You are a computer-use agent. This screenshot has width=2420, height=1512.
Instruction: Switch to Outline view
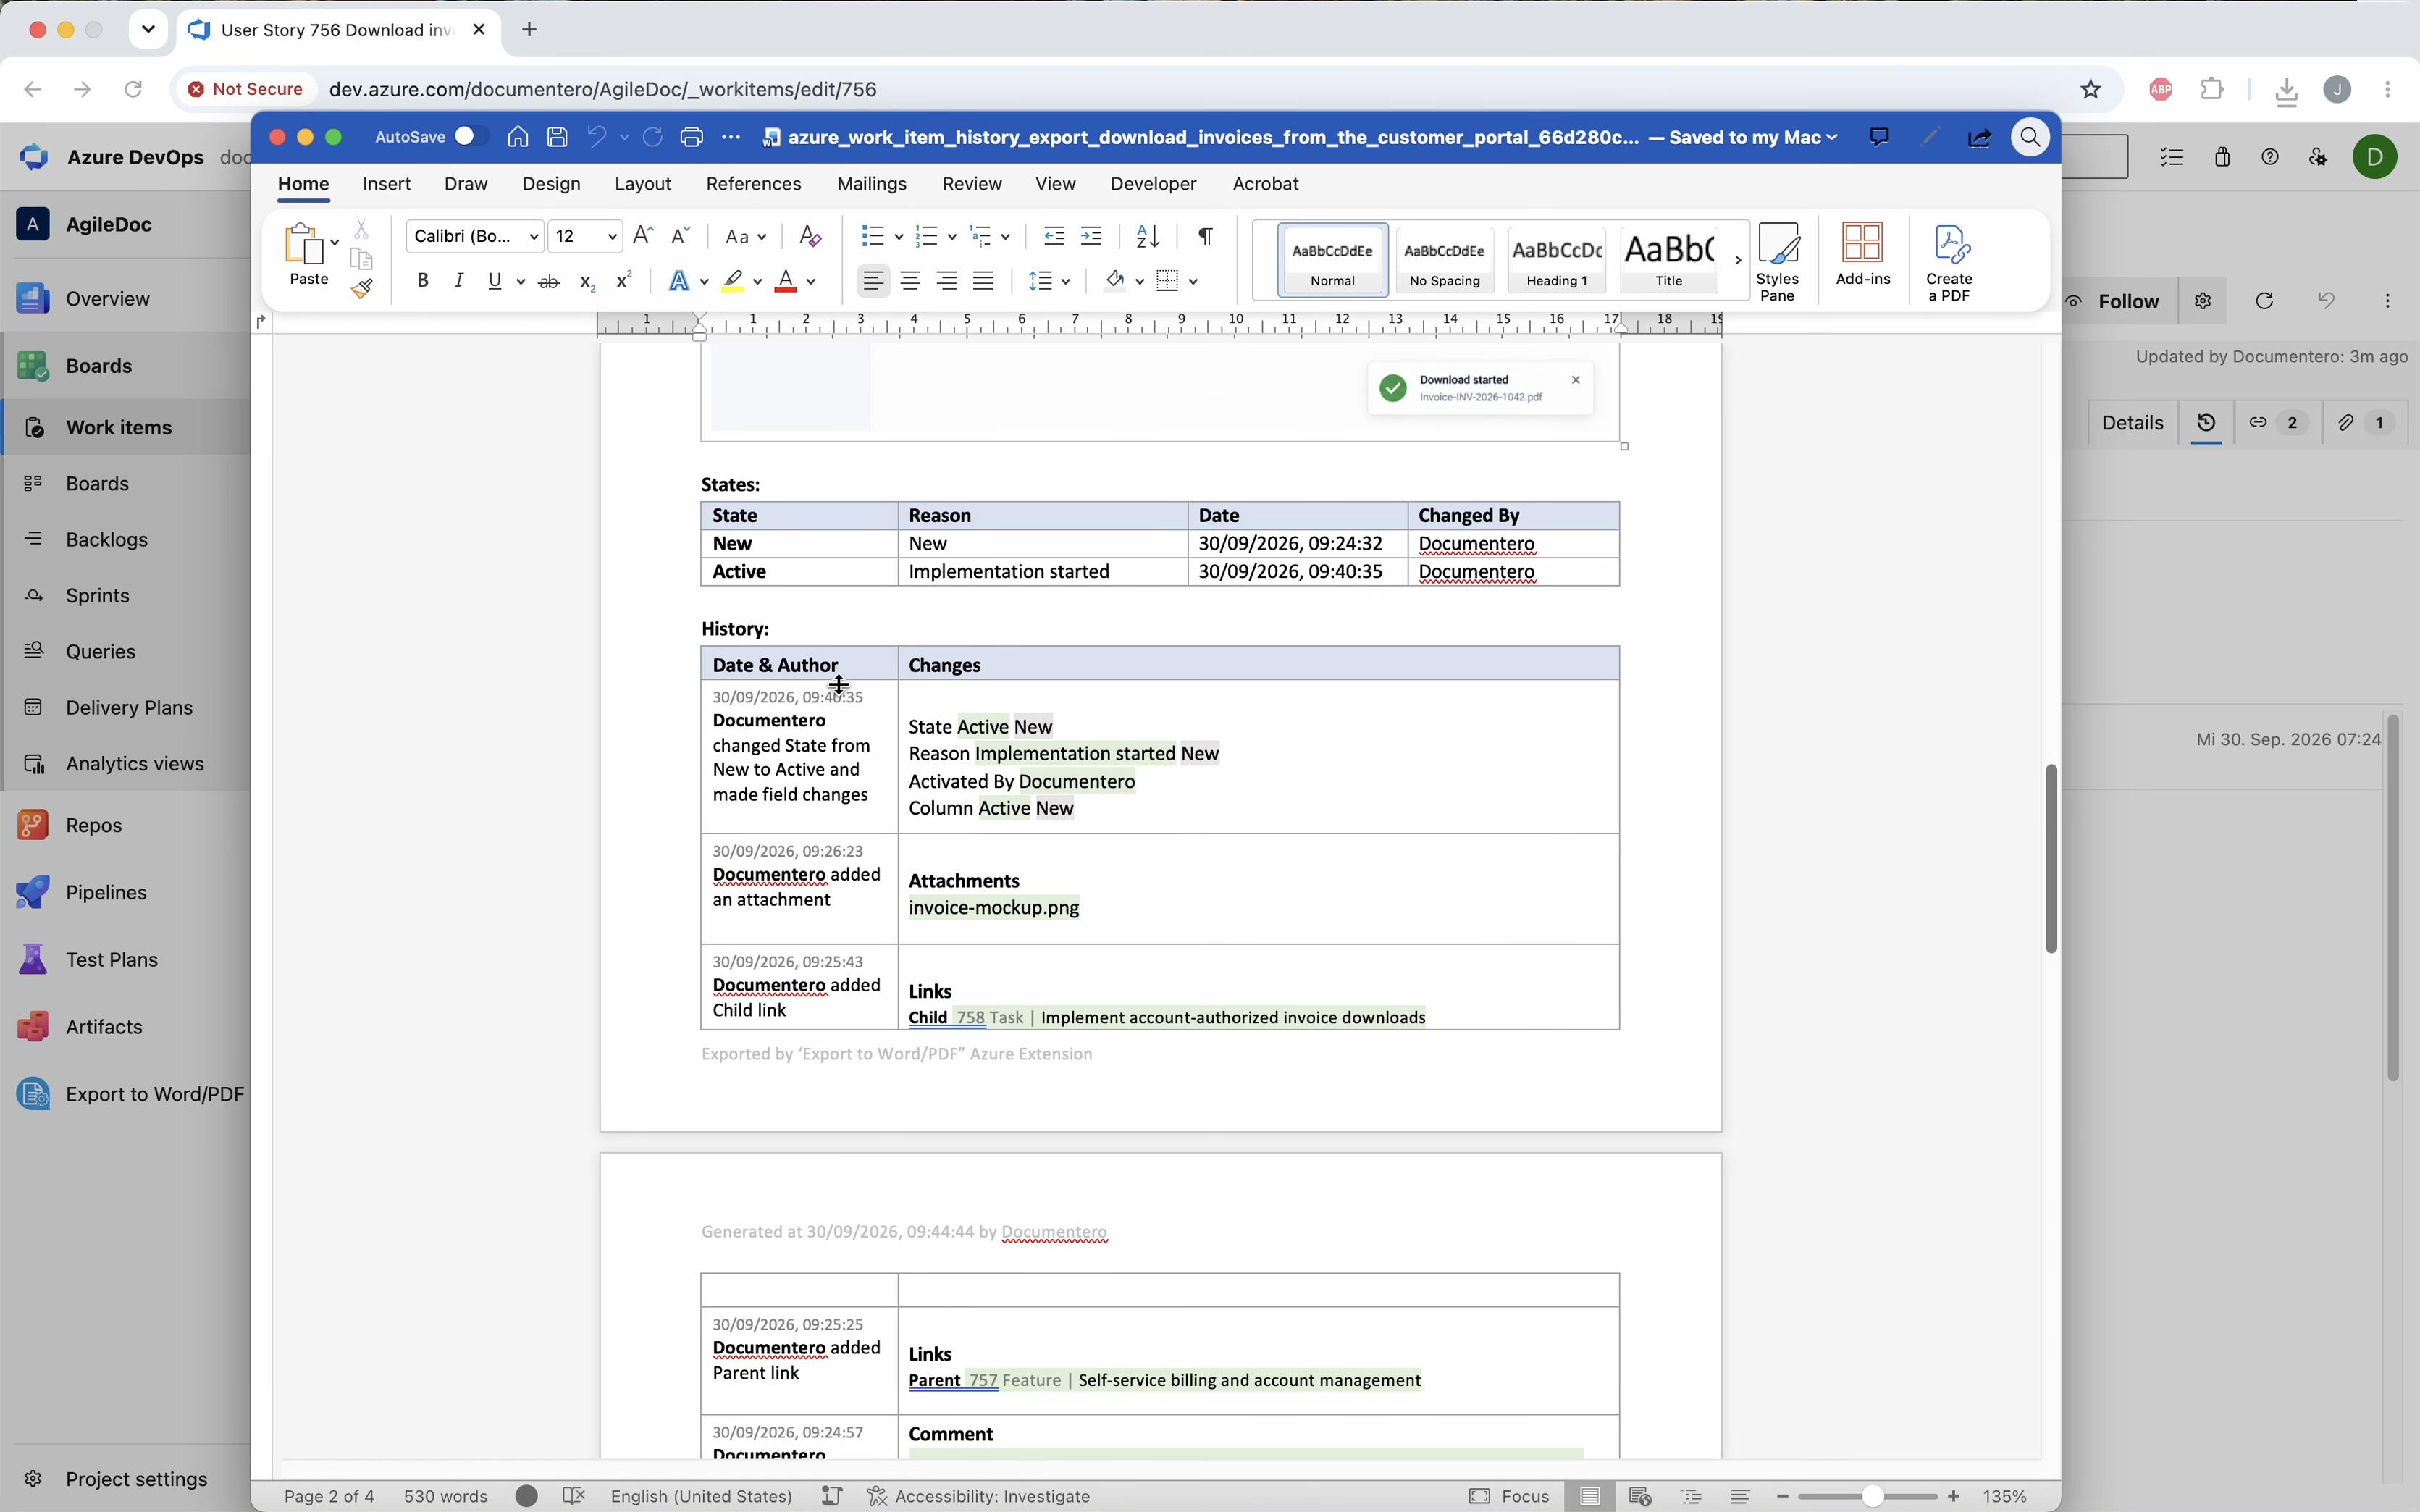point(1691,1496)
